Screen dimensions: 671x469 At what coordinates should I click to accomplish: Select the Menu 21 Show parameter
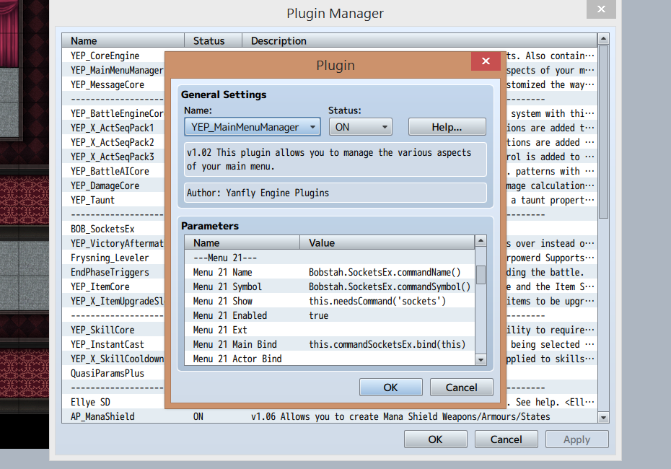click(x=330, y=301)
